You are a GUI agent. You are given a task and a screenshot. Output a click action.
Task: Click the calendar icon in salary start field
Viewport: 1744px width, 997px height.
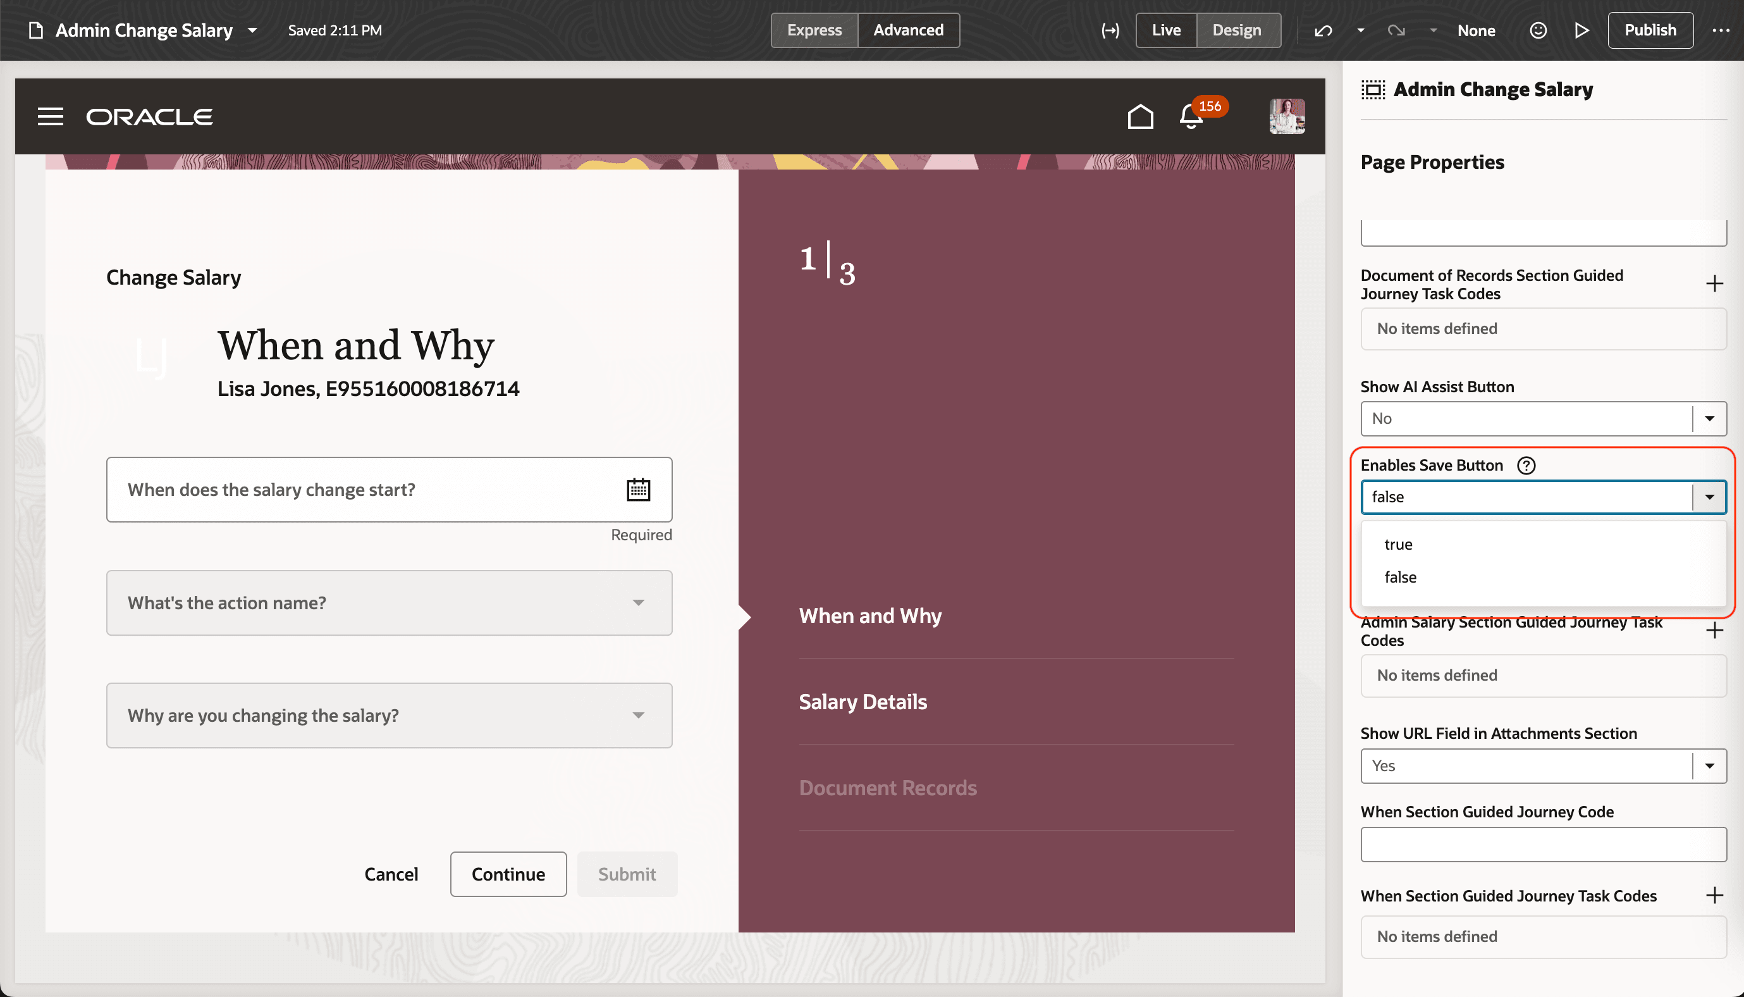pos(638,490)
